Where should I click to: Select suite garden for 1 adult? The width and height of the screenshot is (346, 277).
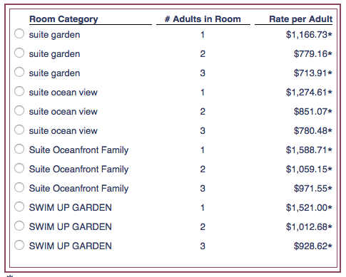pyautogui.click(x=19, y=33)
